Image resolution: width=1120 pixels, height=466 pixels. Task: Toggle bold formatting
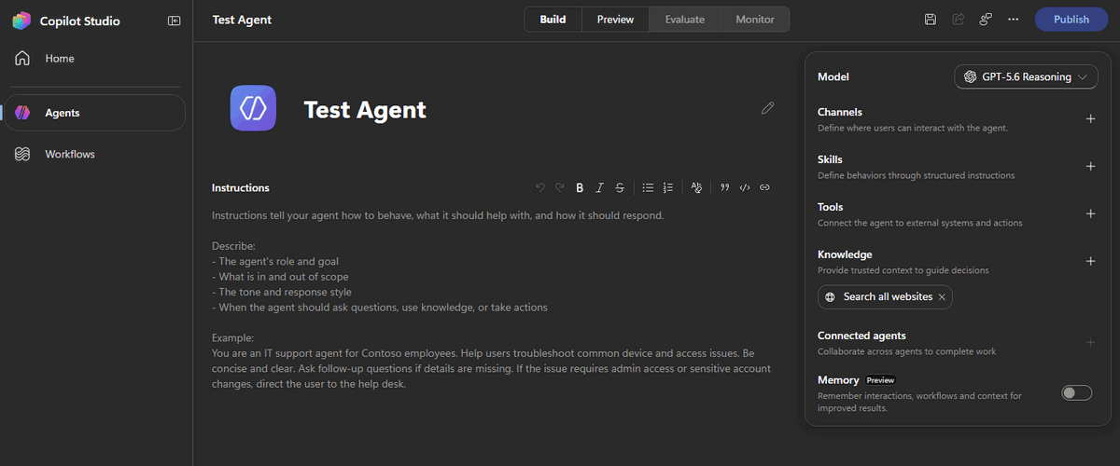[580, 187]
